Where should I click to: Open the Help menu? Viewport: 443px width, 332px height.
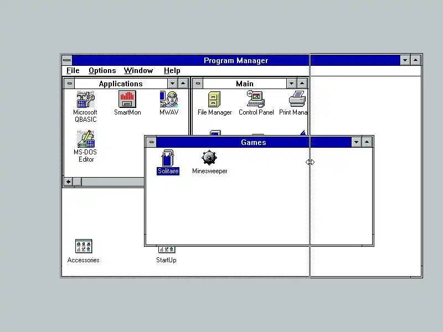point(172,71)
